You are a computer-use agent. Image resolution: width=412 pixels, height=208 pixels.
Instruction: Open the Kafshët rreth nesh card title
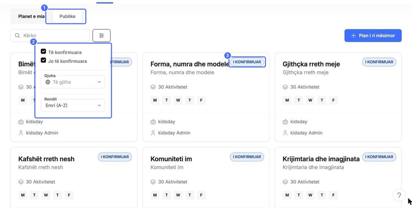[46, 159]
